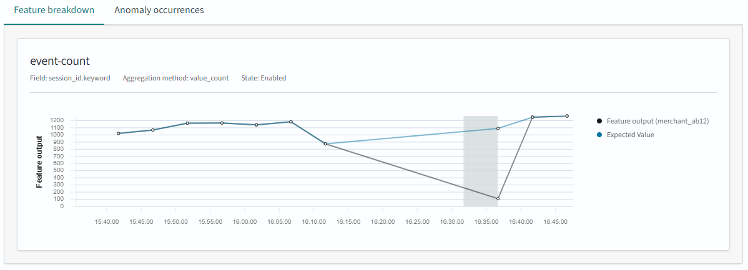Click the last data point on the line

point(567,116)
